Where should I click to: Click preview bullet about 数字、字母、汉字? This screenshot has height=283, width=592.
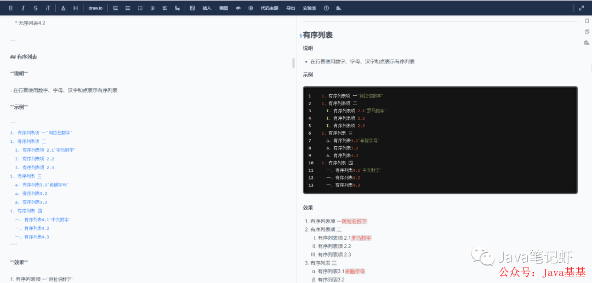(362, 61)
